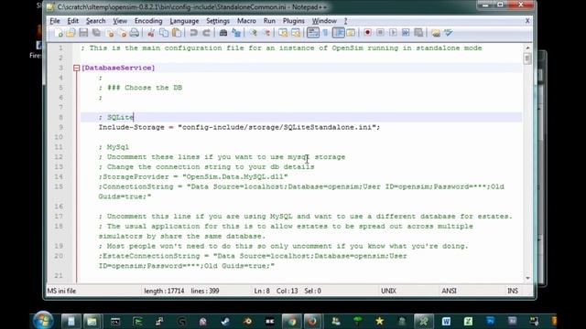Collapse the [DatabaseService] section fold marker

pyautogui.click(x=77, y=68)
